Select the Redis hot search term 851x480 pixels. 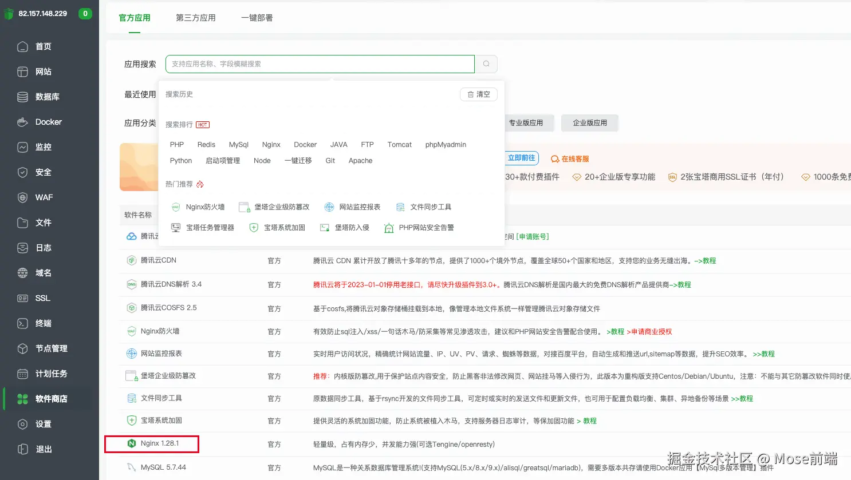pos(206,145)
